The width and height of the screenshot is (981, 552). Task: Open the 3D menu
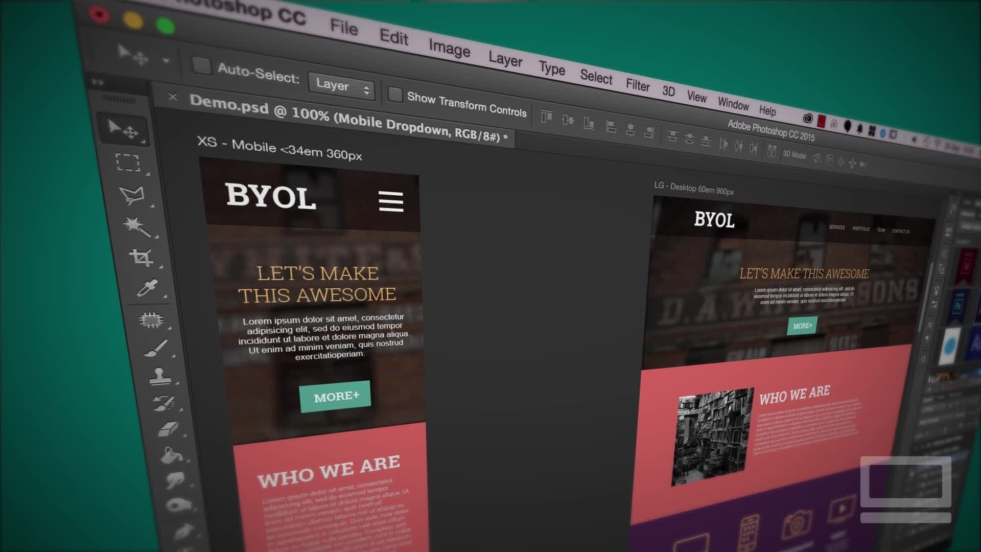tap(668, 90)
